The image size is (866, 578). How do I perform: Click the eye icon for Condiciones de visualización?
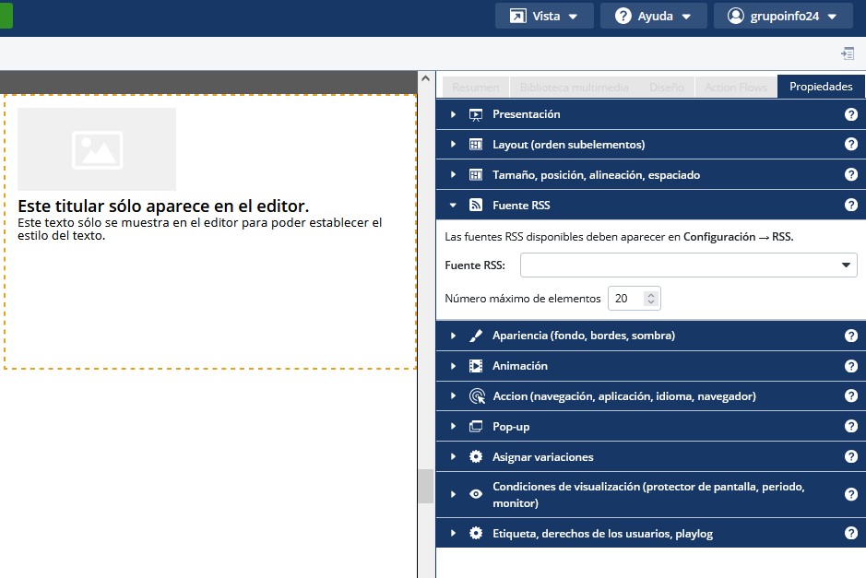[x=476, y=494]
